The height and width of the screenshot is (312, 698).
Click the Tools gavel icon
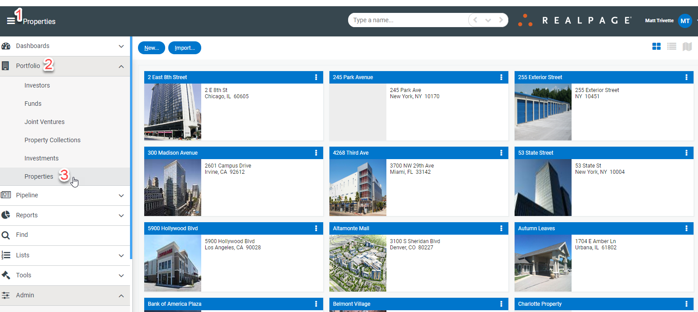coord(6,275)
